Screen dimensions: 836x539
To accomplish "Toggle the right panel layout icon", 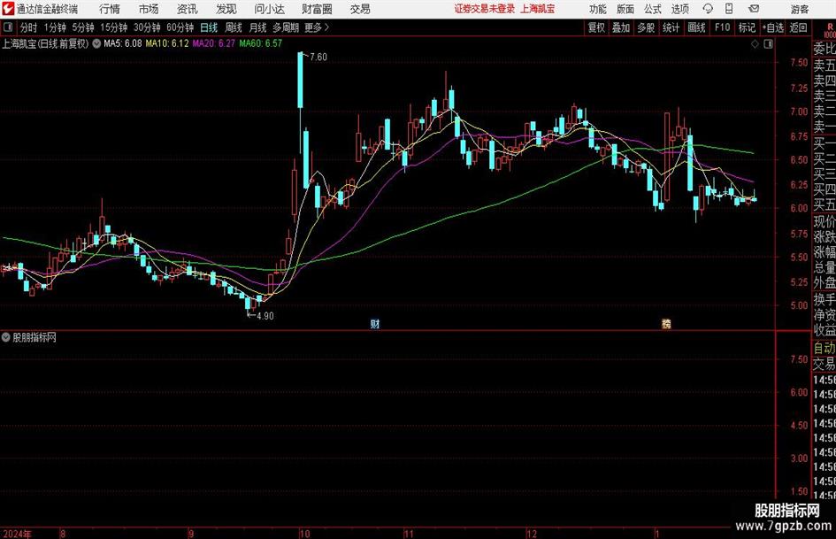I will [768, 44].
